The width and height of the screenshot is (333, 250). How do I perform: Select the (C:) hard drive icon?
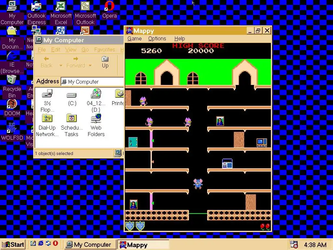72,99
